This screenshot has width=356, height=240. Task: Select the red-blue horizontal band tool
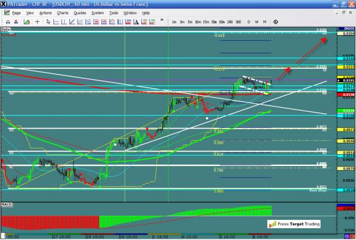128,22
